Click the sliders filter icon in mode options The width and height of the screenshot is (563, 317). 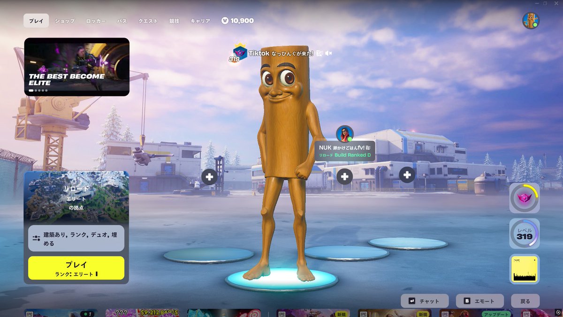point(36,238)
